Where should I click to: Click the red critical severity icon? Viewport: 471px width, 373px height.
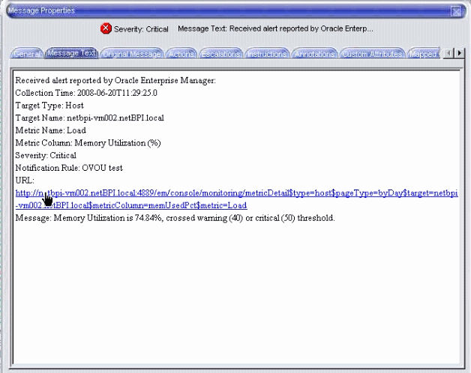coord(106,28)
